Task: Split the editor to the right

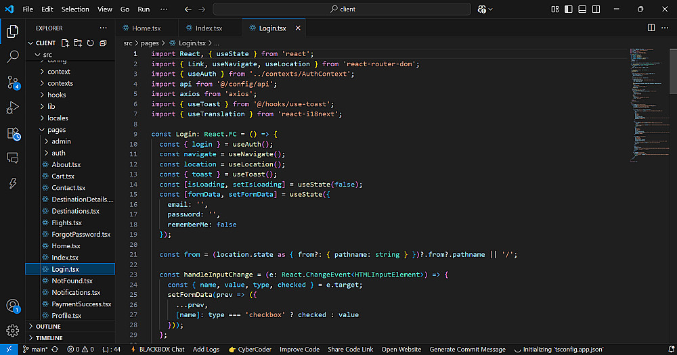Action: click(x=651, y=28)
